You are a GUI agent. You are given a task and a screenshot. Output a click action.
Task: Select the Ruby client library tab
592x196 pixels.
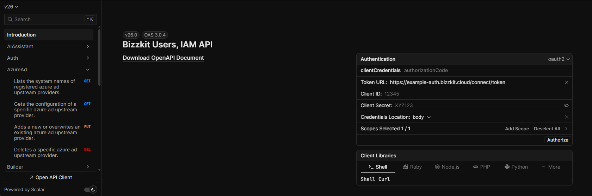(412, 167)
